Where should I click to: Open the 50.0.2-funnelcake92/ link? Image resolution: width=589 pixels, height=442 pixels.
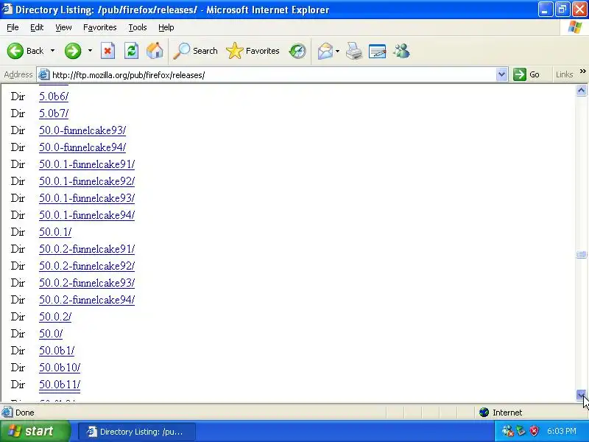click(87, 266)
